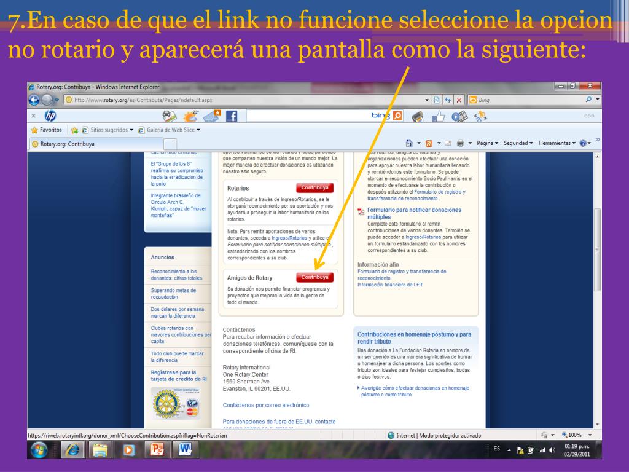The image size is (629, 472).
Task: Open Formulario para notificar donaciones múltiples link
Action: [414, 213]
